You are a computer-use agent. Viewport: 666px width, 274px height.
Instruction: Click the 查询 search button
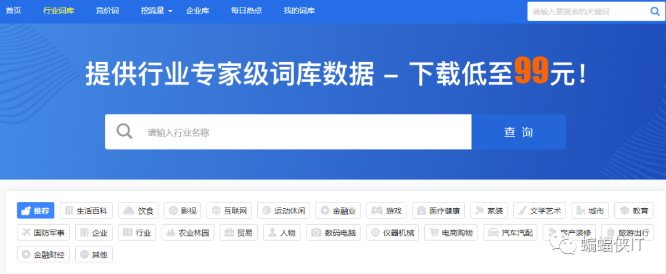coord(519,132)
